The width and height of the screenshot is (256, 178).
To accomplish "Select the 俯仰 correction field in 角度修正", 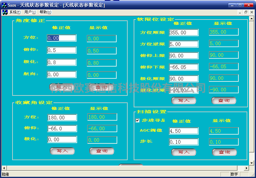I will click(x=62, y=50).
